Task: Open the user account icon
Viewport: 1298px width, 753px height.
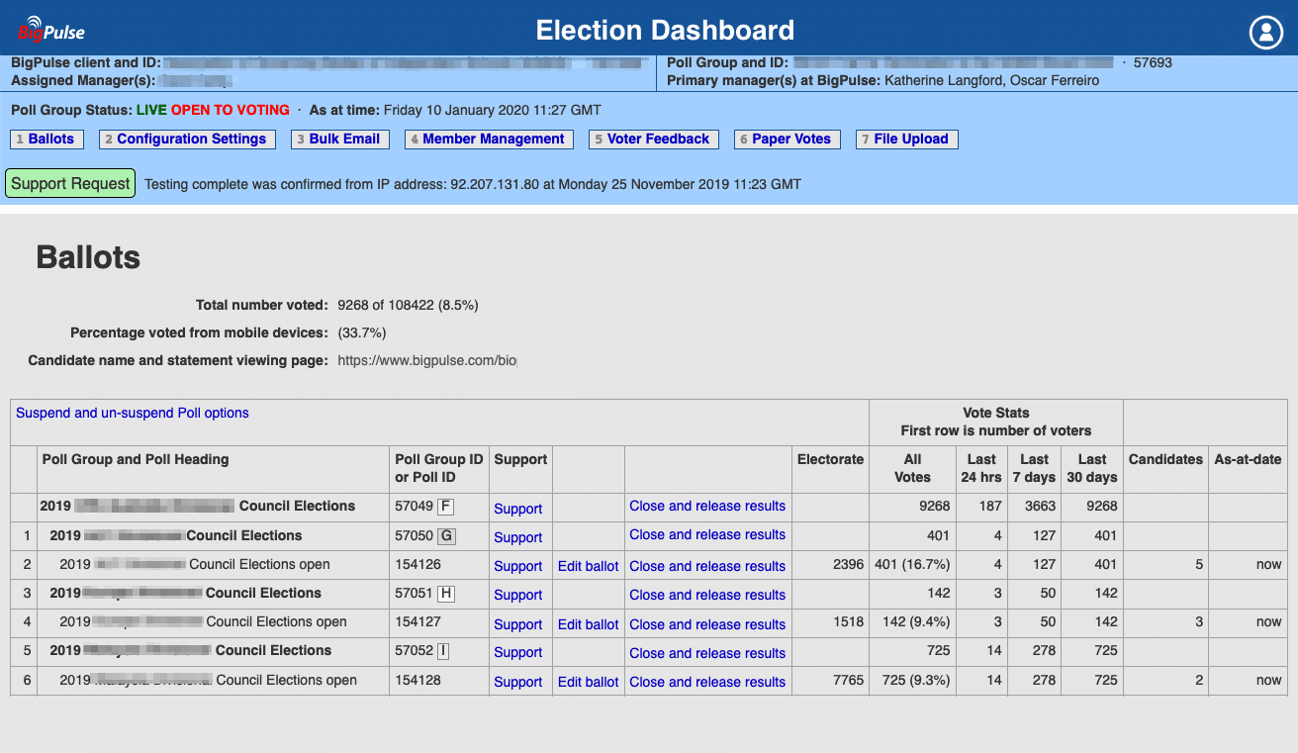Action: click(x=1265, y=32)
